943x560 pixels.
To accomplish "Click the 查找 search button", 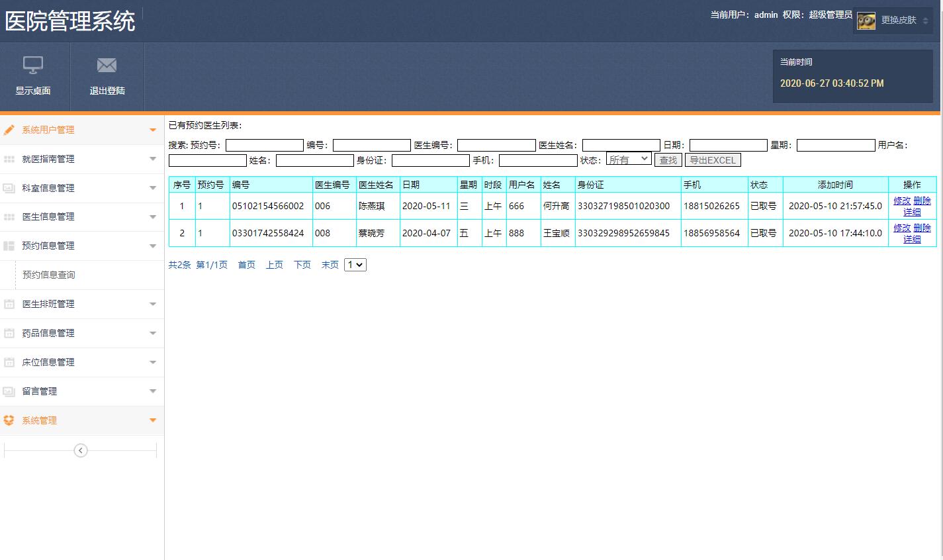I will pyautogui.click(x=668, y=159).
